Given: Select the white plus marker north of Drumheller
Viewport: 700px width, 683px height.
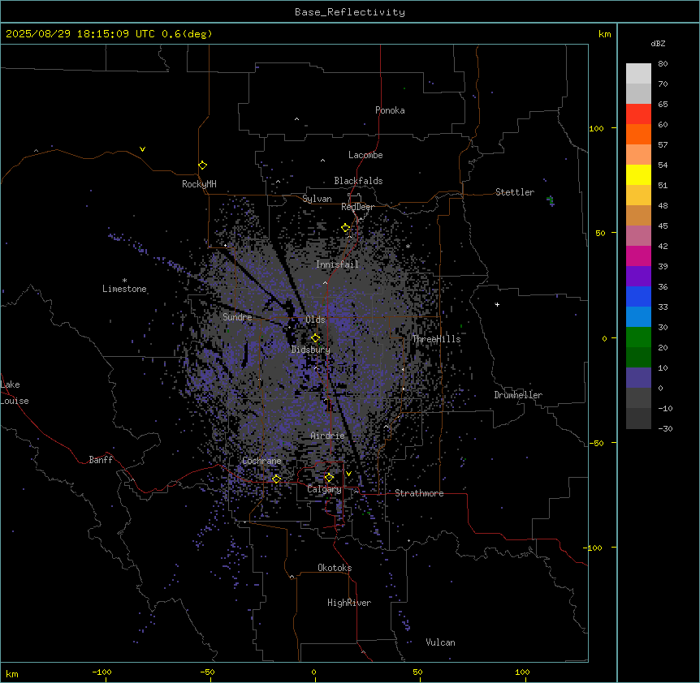Looking at the screenshot, I should click(497, 304).
